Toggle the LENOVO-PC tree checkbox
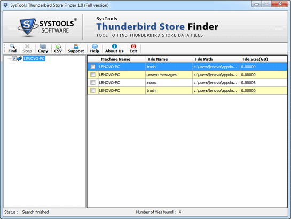Screen dimensions: 291x219 point(14,58)
